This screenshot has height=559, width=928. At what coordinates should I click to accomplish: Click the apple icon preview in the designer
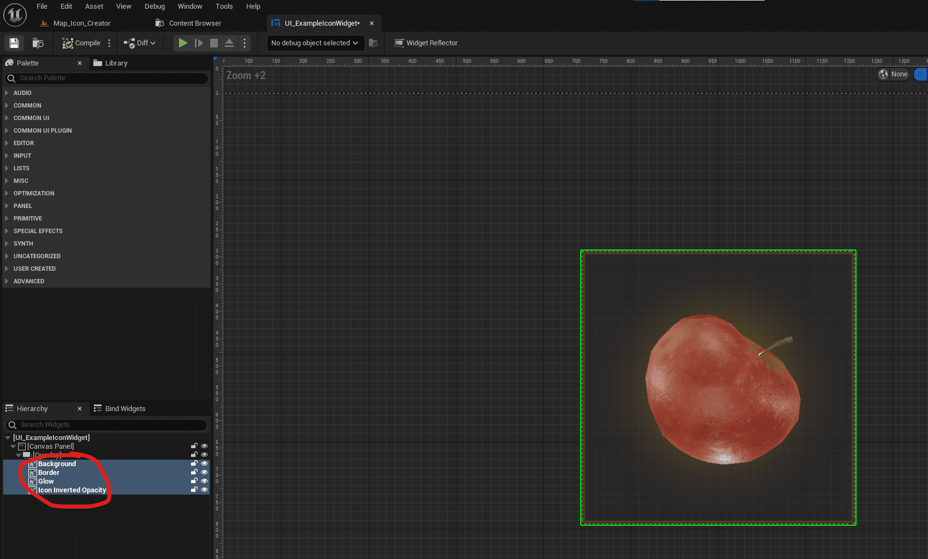[718, 388]
